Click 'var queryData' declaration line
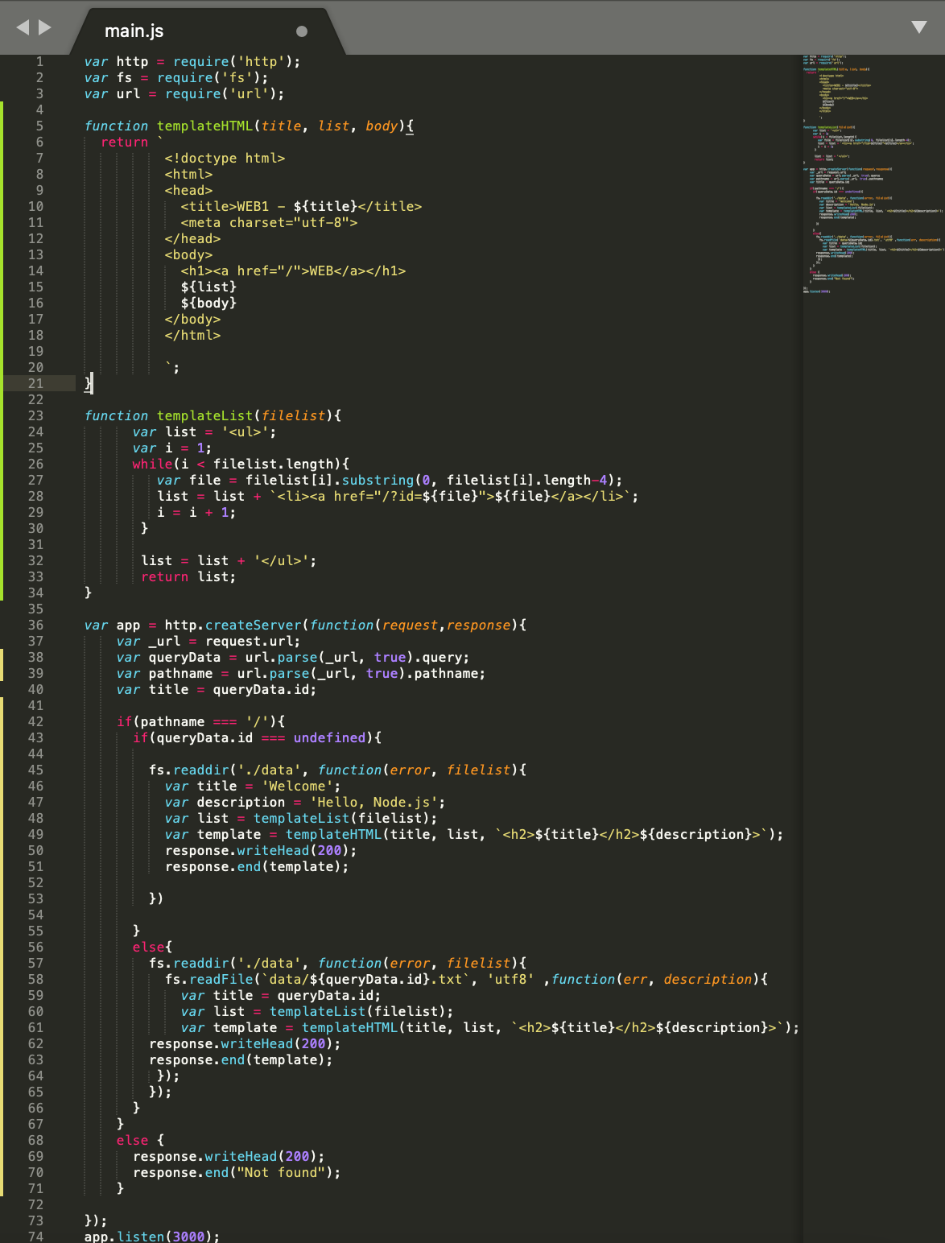Image resolution: width=945 pixels, height=1243 pixels. point(293,657)
